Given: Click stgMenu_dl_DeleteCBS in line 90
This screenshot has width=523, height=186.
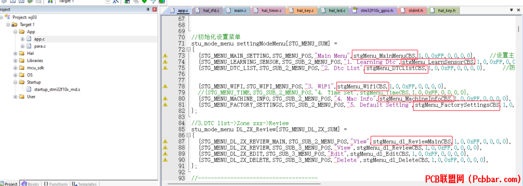Looking at the screenshot, I should 396,160.
